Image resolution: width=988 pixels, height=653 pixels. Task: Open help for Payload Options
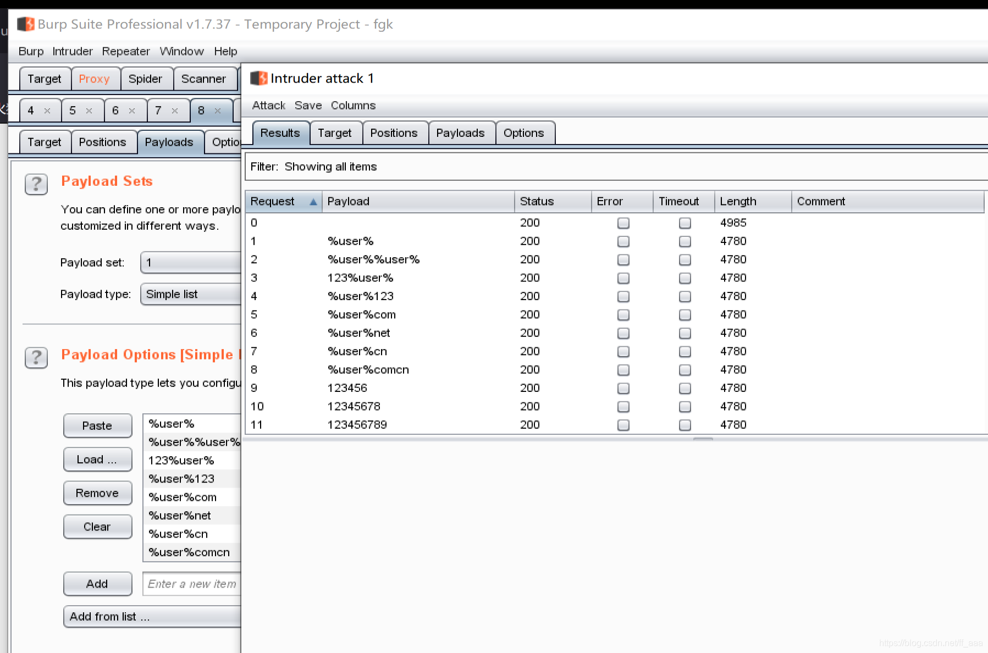[x=36, y=358]
